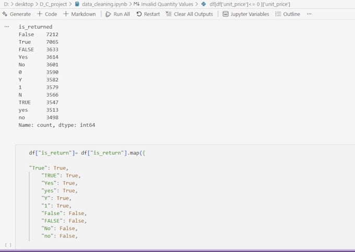Click the is_returned output header text

coord(35,27)
